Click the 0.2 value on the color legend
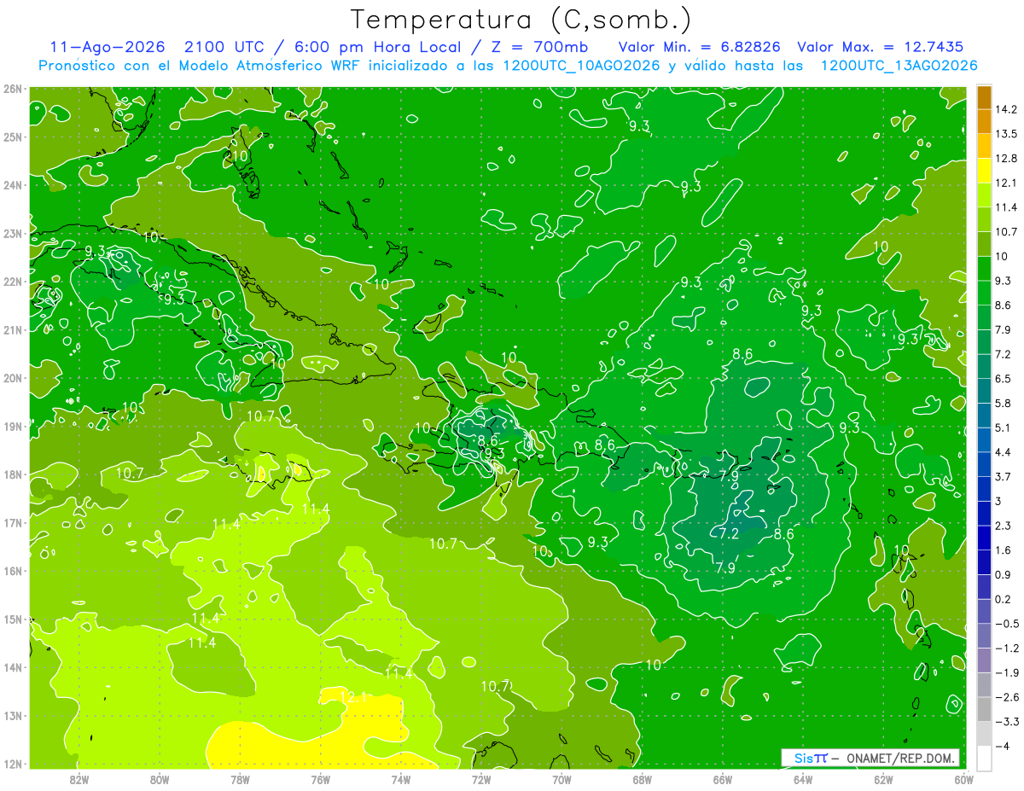 click(1002, 599)
